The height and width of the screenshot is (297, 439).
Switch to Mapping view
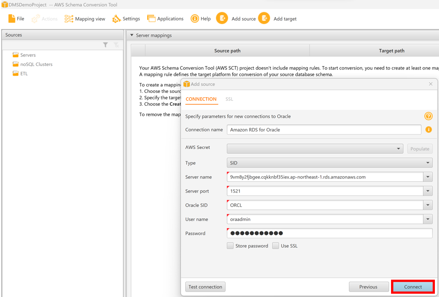pyautogui.click(x=85, y=19)
